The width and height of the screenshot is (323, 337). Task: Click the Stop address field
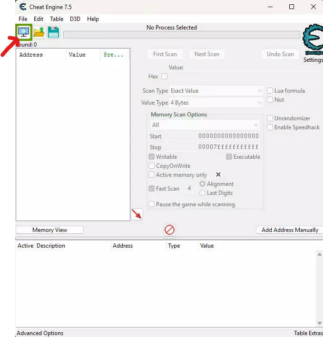212,147
